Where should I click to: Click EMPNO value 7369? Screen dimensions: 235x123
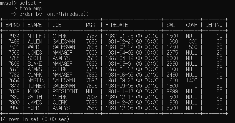(x=14, y=97)
